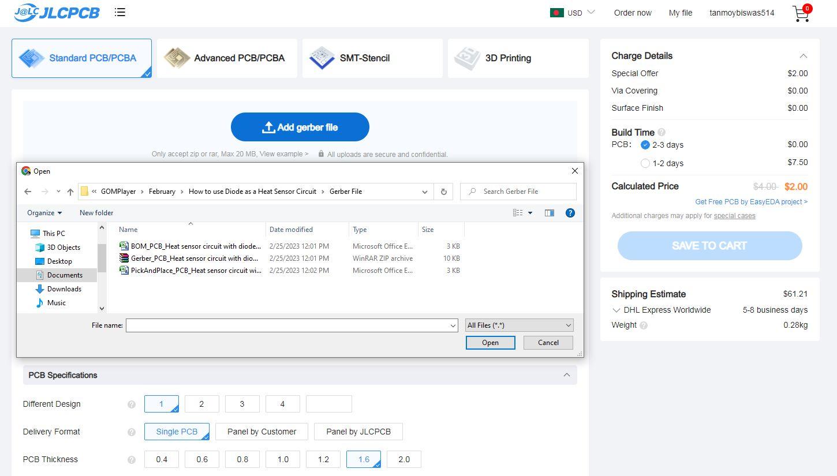Image resolution: width=837 pixels, height=476 pixels.
Task: Open recent locations dropdown in dialog navigation
Action: point(58,192)
